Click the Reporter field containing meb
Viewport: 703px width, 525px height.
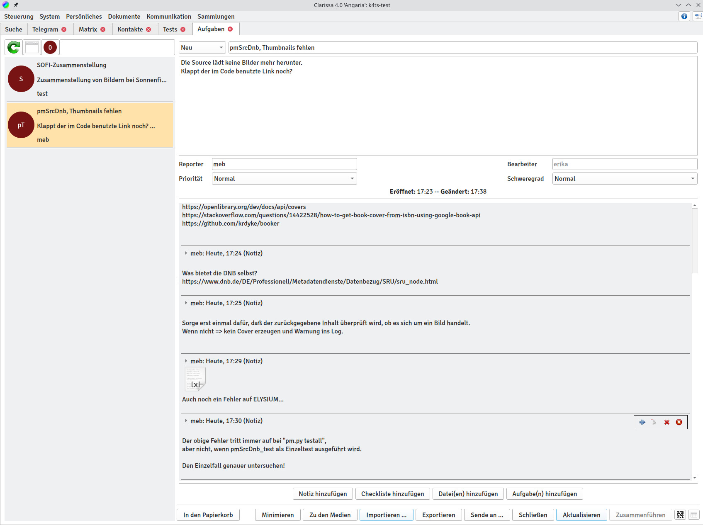click(x=285, y=164)
